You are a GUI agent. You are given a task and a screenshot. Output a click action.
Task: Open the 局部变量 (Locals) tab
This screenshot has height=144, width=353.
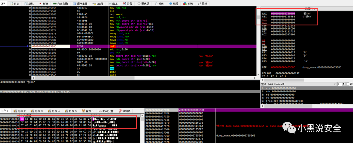[106, 111]
